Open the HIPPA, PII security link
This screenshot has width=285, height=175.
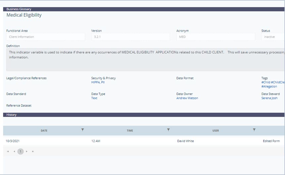point(98,82)
